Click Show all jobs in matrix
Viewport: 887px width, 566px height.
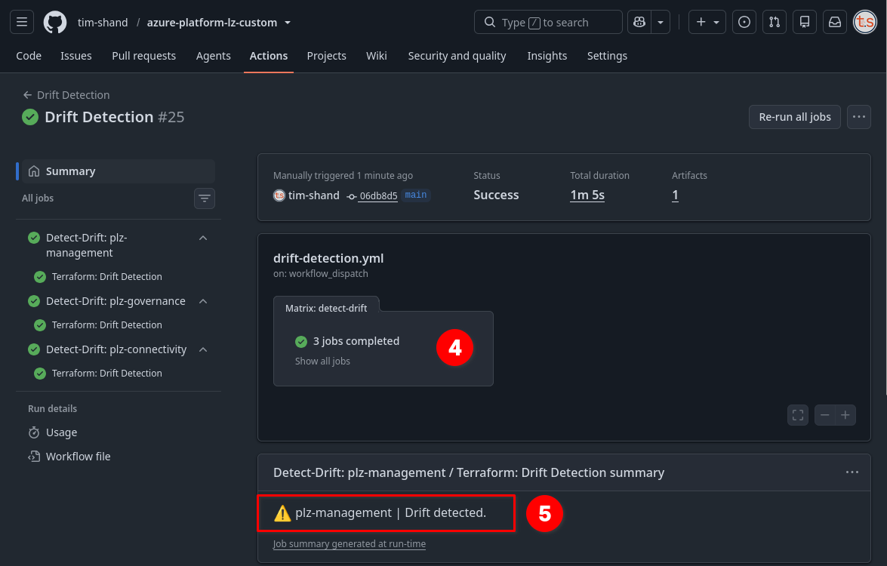coord(322,361)
